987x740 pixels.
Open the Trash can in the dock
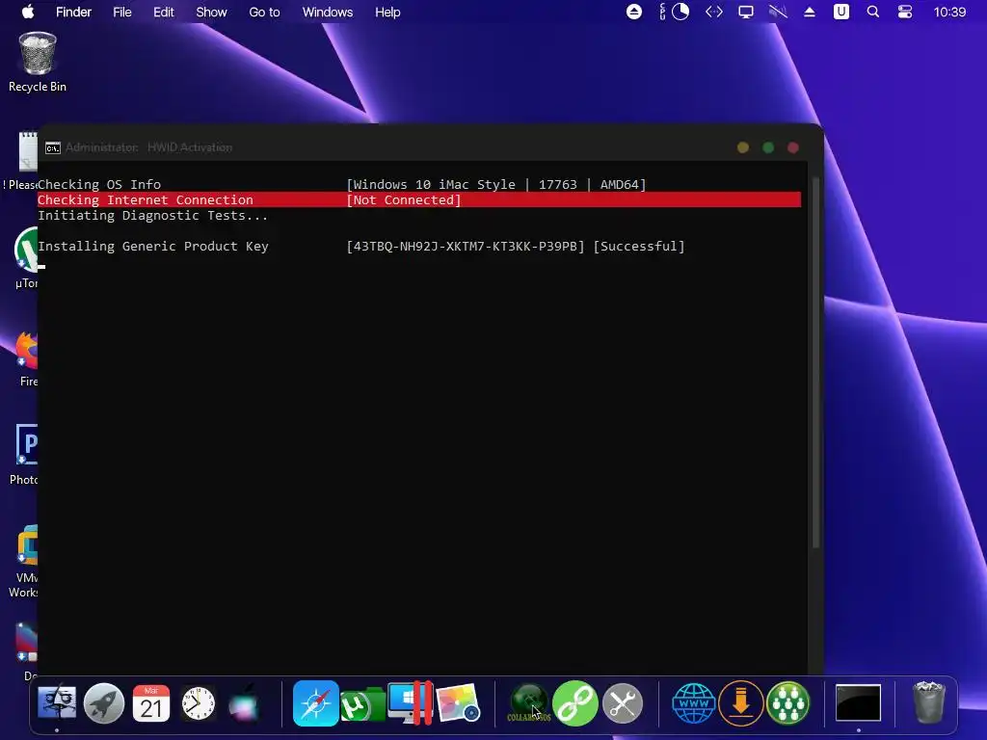(929, 702)
